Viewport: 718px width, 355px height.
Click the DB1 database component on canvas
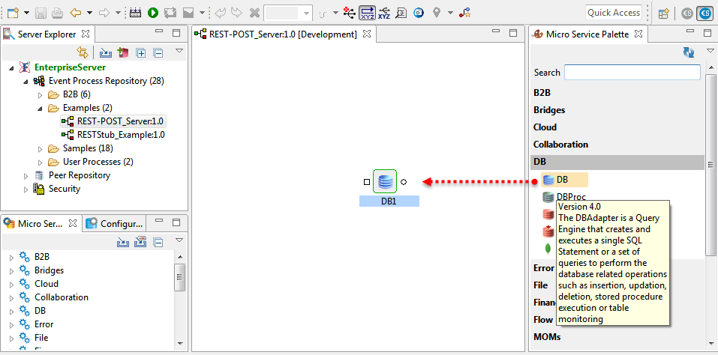coord(385,181)
